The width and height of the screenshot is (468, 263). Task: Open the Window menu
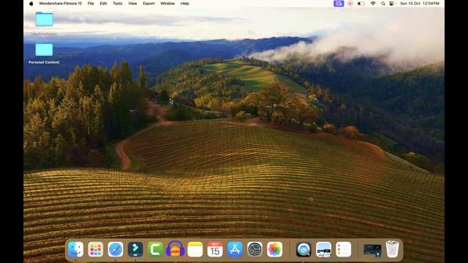167,4
